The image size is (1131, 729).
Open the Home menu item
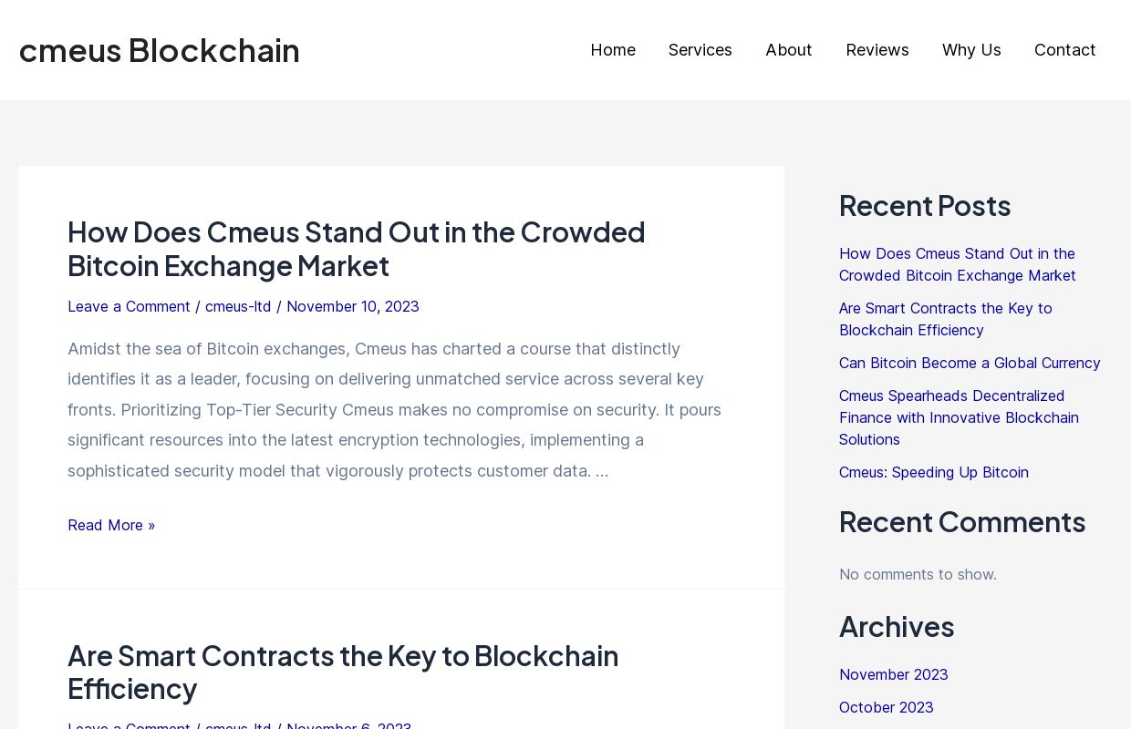pyautogui.click(x=612, y=50)
